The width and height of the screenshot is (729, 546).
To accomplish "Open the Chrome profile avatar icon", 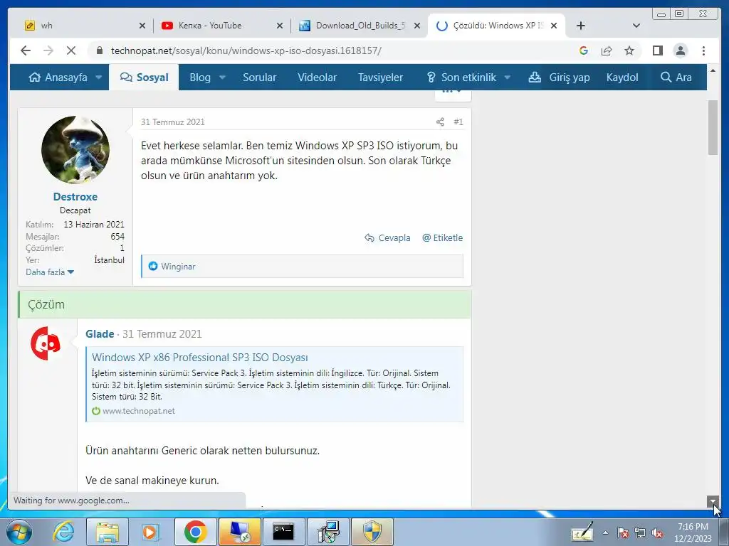I will pos(680,50).
